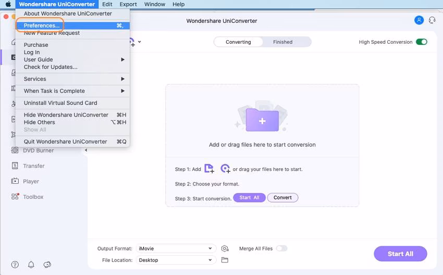The width and height of the screenshot is (443, 275).
Task: Switch to the Finished tab
Action: point(282,42)
